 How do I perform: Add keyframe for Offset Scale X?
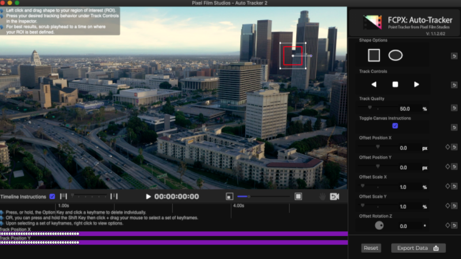448,186
